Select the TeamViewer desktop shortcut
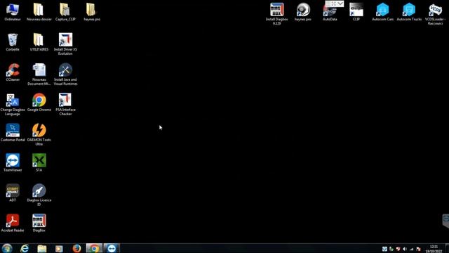This screenshot has width=449, height=253. click(13, 162)
